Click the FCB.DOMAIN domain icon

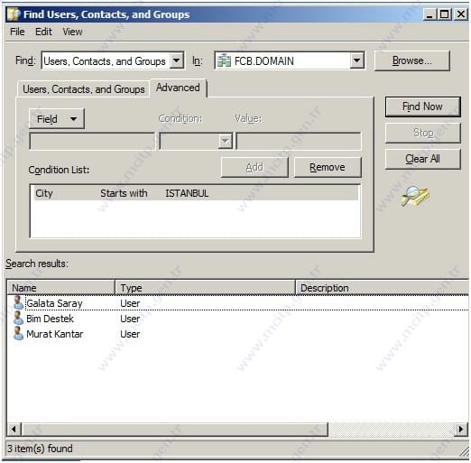[x=224, y=60]
